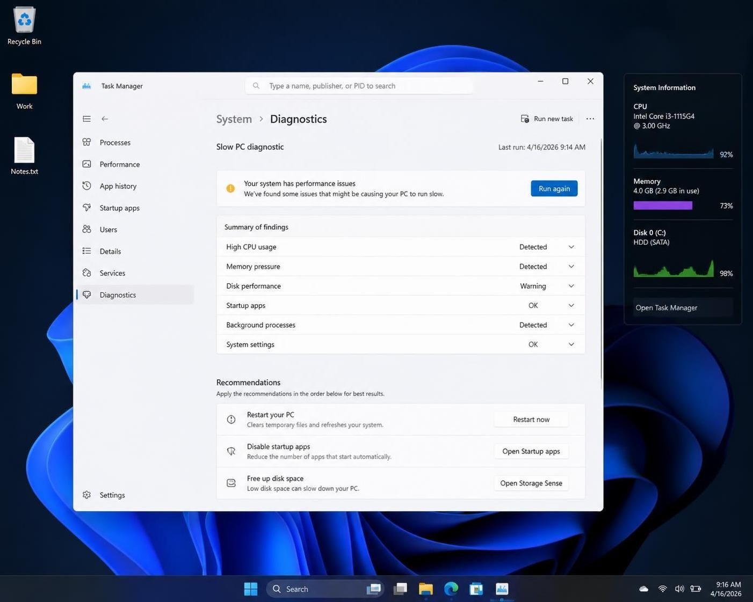The width and height of the screenshot is (753, 602).
Task: Open the Services page
Action: 135,273
